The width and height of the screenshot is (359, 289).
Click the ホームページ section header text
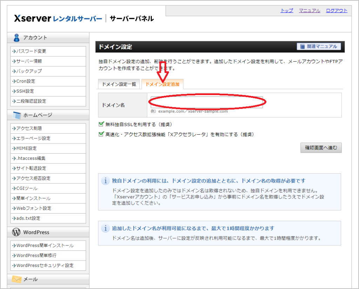[x=38, y=115]
